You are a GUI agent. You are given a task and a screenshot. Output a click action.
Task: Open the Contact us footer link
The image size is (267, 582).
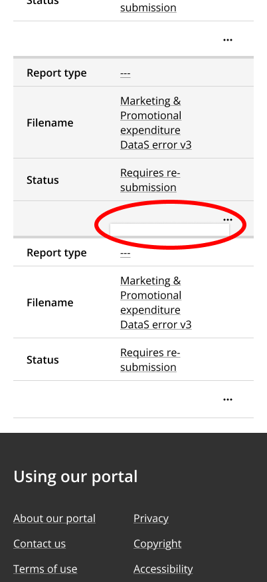pos(40,543)
